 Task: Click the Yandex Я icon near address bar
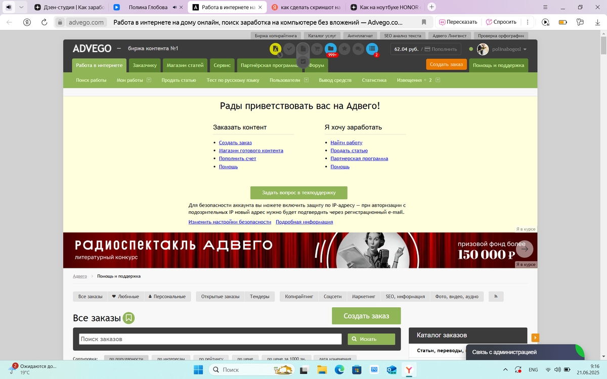27,22
